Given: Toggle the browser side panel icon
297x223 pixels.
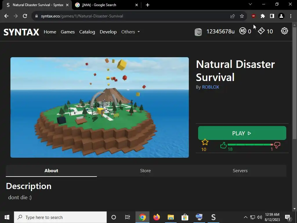Looking at the screenshot, I should click(272, 16).
